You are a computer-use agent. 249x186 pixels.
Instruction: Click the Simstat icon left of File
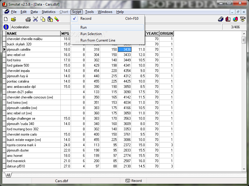point(7,11)
